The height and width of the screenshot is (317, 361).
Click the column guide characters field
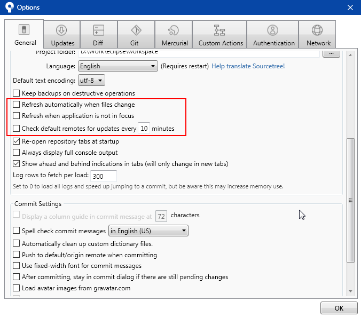tap(161, 216)
